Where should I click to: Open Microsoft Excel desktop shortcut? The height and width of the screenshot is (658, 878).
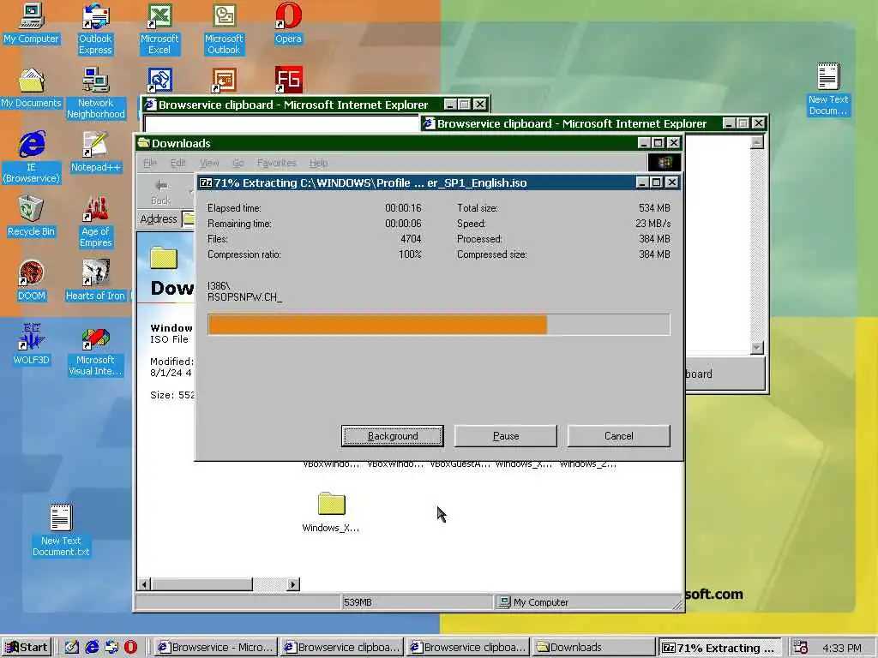point(159,28)
